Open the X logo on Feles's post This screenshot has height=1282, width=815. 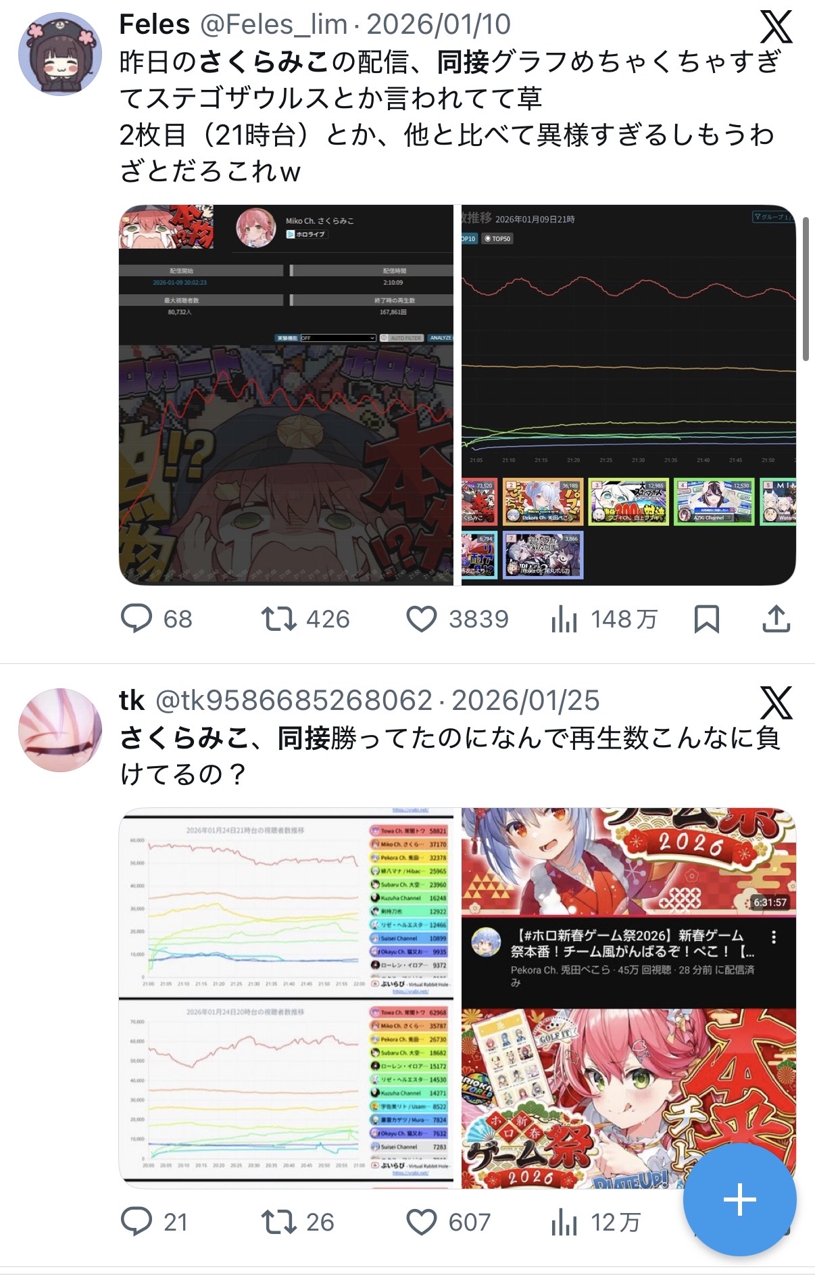776,27
